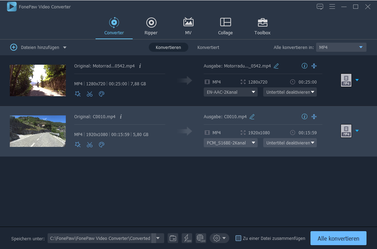This screenshot has width=377, height=249.
Task: Open 'Untertitel deaktivieren' dropdown for C0010.mp4
Action: pyautogui.click(x=290, y=143)
